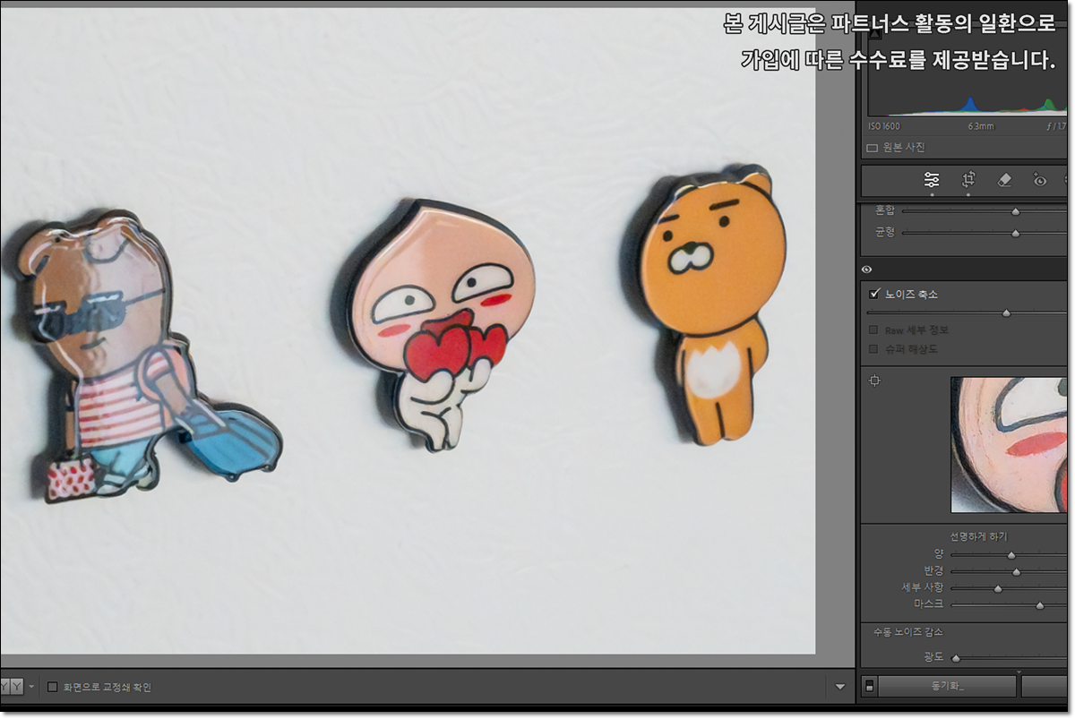Enable the 슈퍼 해상도 checkbox
Screen dimensions: 1075x719
(x=873, y=349)
